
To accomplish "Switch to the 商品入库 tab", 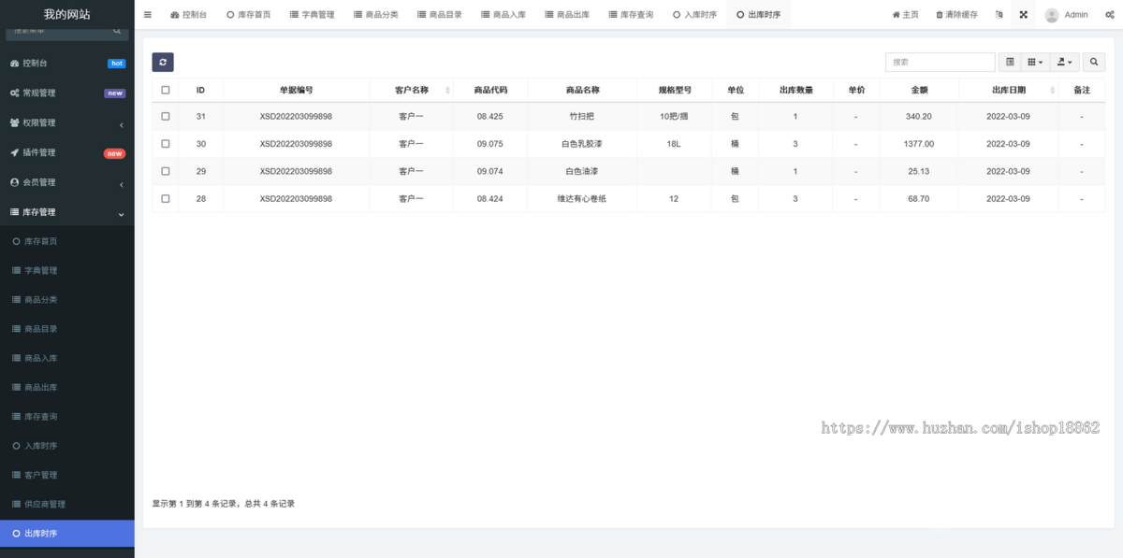I will click(x=503, y=14).
